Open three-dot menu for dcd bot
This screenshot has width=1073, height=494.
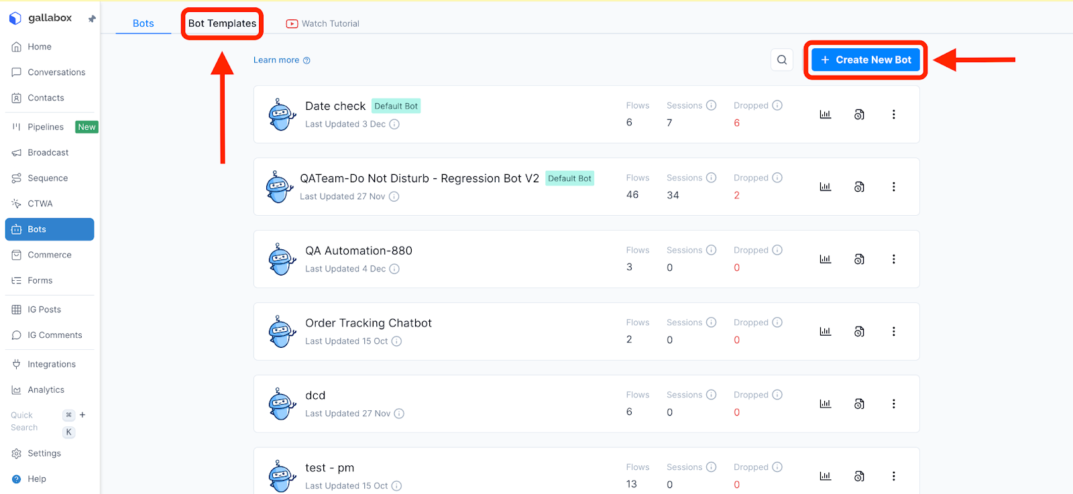click(x=893, y=404)
